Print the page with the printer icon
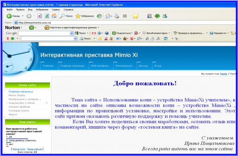 [x=116, y=16]
